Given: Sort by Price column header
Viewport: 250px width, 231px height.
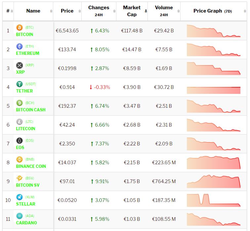Looking at the screenshot, I should 67,11.
